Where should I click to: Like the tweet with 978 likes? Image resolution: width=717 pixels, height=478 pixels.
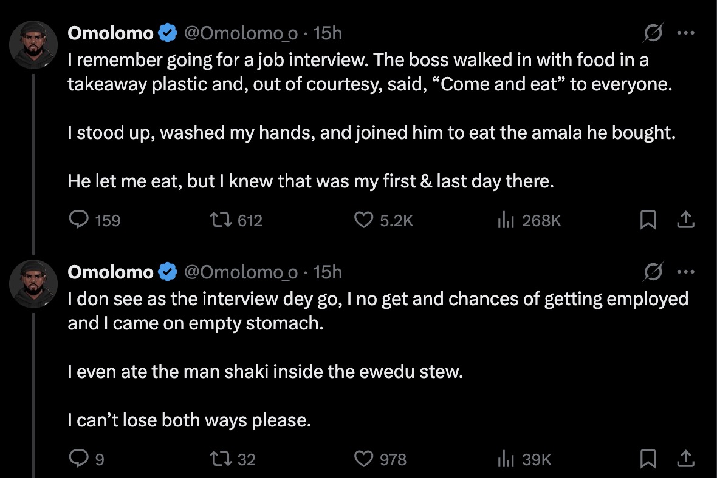[363, 460]
